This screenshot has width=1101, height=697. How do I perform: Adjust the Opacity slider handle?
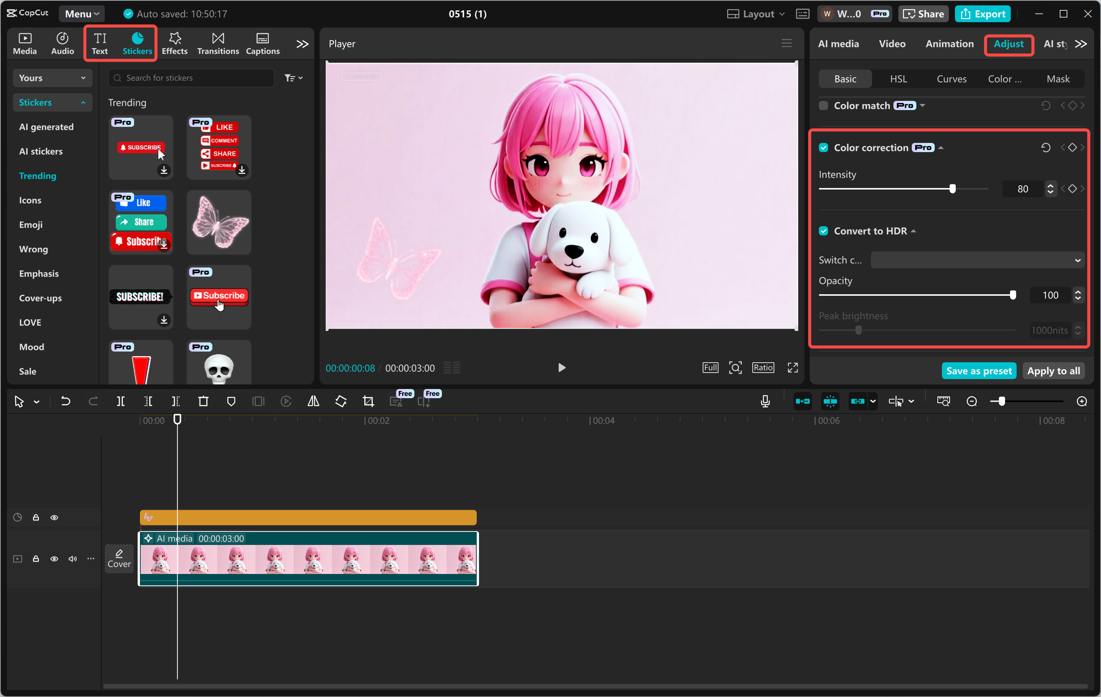1013,295
